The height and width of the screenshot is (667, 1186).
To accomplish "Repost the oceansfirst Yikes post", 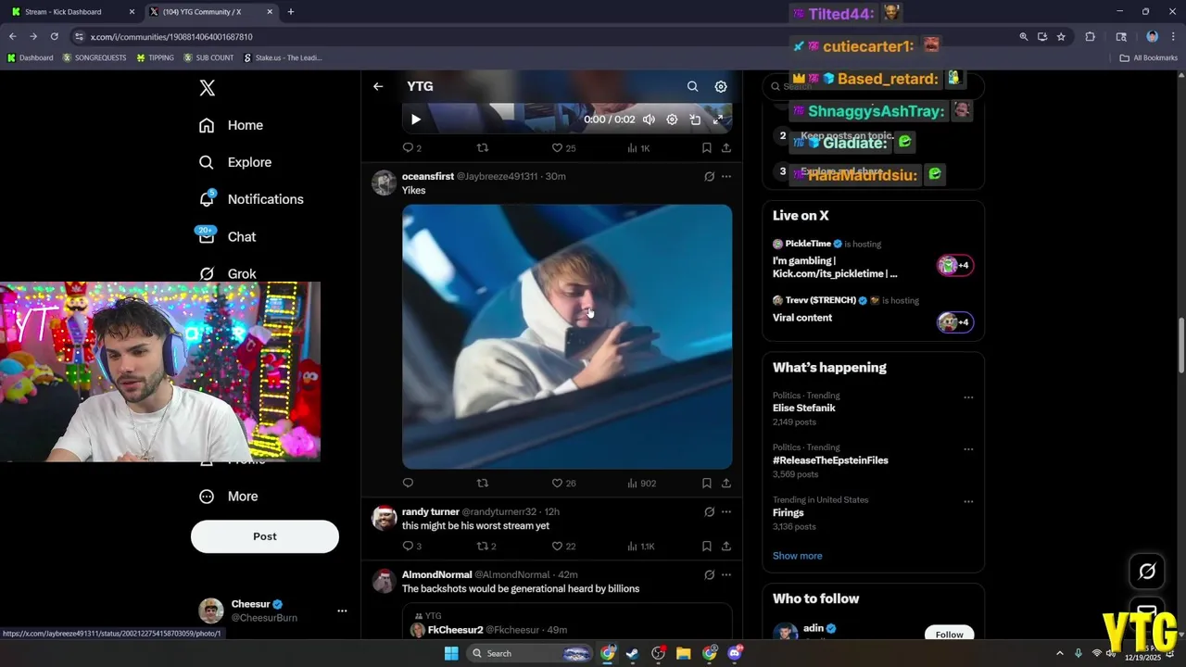I will click(x=483, y=484).
